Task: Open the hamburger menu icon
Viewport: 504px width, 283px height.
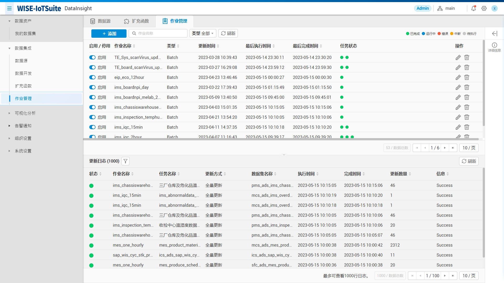Action: pyautogui.click(x=9, y=8)
